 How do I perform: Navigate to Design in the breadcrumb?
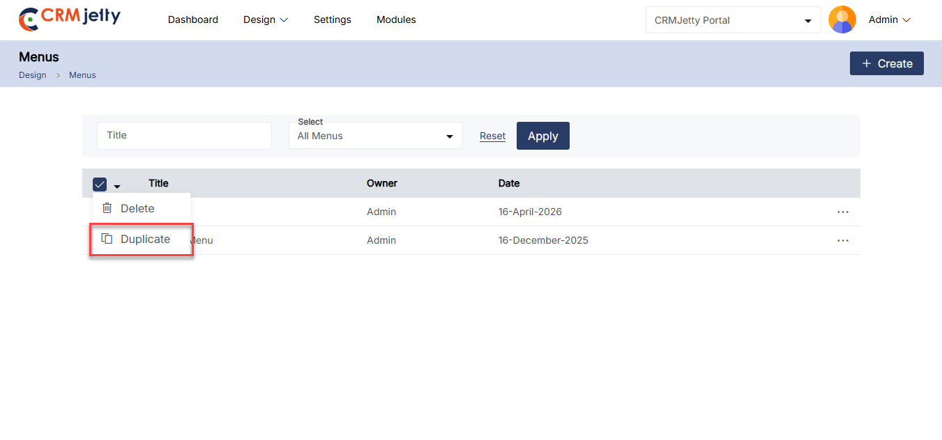[32, 75]
